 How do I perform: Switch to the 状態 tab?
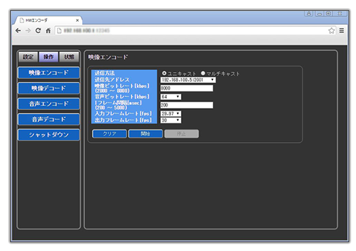coord(69,57)
